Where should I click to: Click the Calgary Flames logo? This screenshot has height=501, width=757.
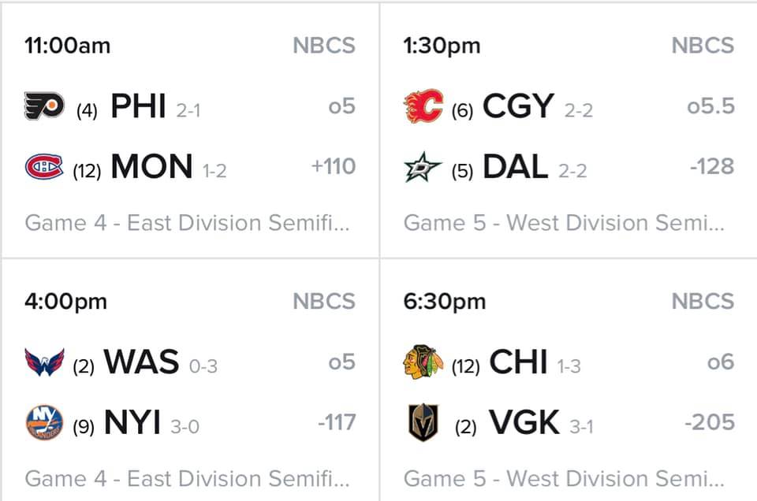pyautogui.click(x=423, y=106)
